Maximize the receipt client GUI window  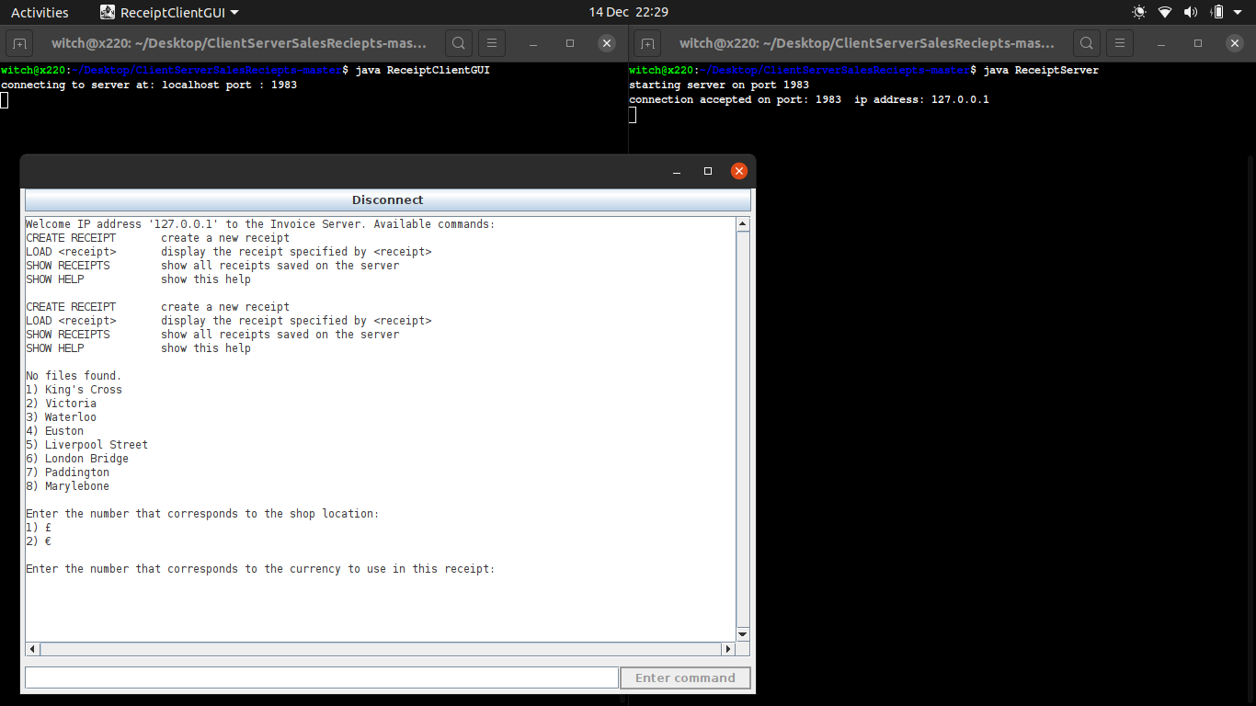(708, 171)
